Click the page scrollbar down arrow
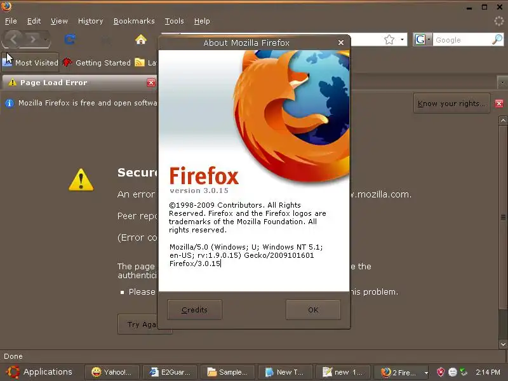 point(503,344)
